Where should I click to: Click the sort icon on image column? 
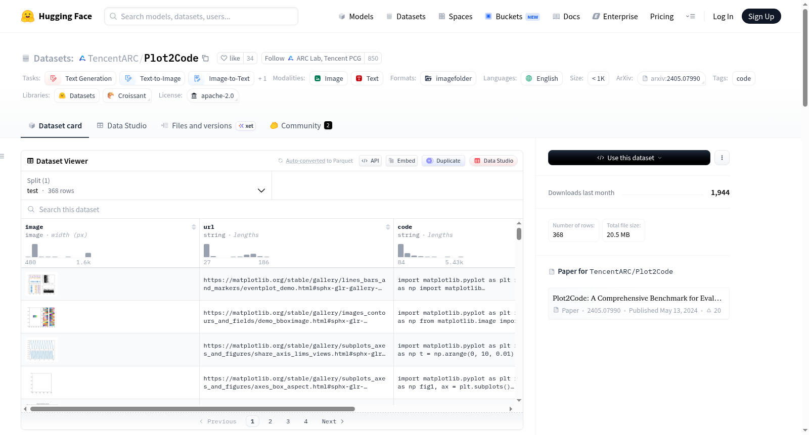point(194,227)
